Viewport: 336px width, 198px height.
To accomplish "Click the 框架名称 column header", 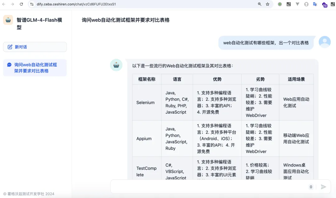I will (x=147, y=79).
